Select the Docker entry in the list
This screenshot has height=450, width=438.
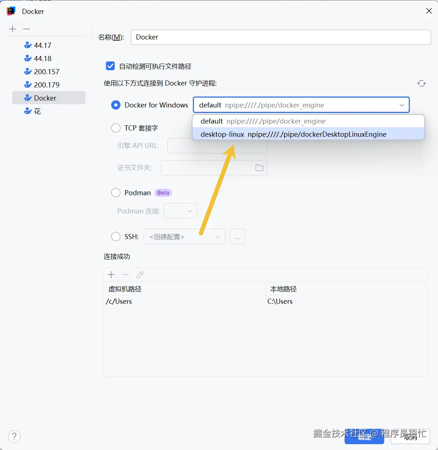point(49,98)
